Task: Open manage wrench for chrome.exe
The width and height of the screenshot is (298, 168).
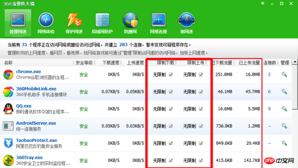Action: tap(284, 74)
